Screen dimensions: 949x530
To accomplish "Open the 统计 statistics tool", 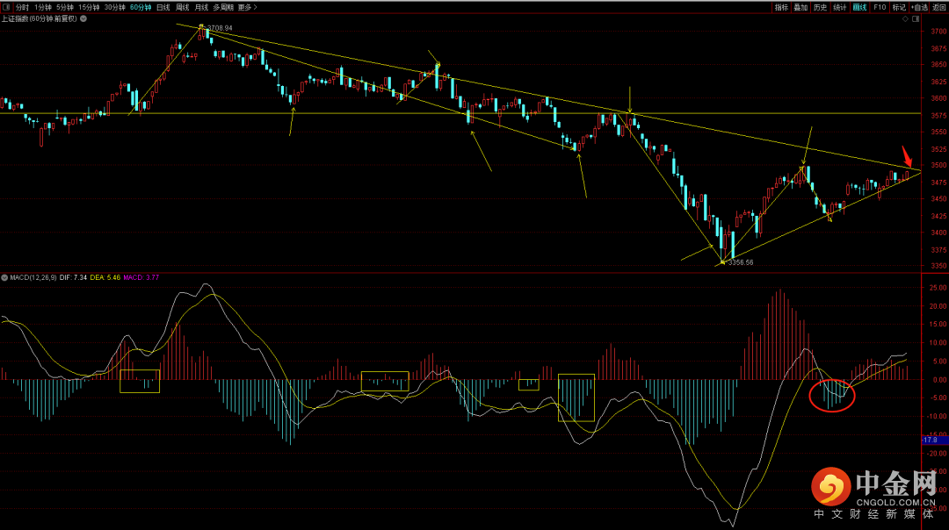I will pos(839,7).
